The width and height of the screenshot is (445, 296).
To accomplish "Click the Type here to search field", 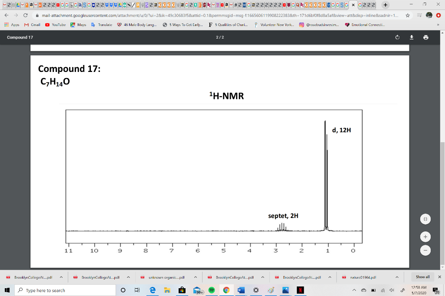I will (65, 290).
